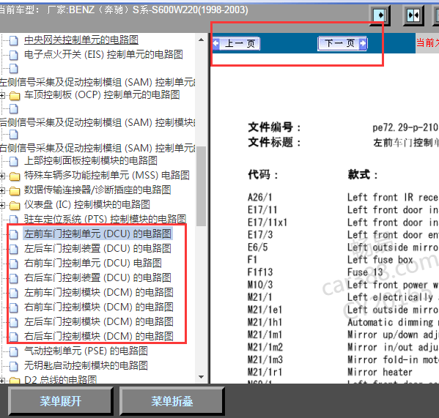
Task: Select 后侧信号采集及促动控制模组 (SAM) item
Action: 97,122
